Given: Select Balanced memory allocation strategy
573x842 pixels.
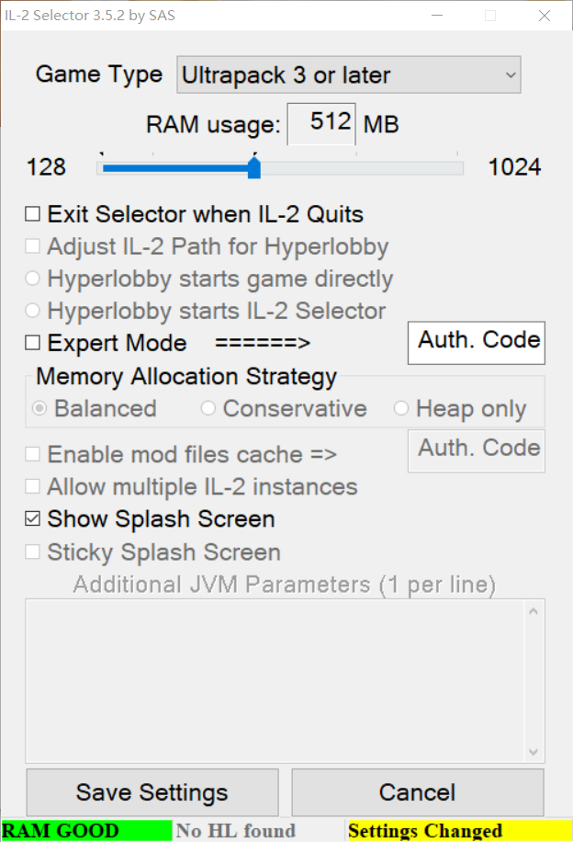Looking at the screenshot, I should pyautogui.click(x=40, y=408).
